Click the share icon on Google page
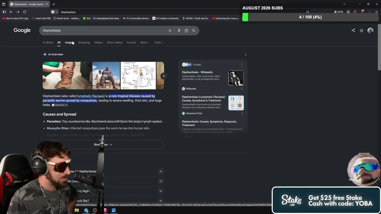381x214 pixels. (353, 30)
